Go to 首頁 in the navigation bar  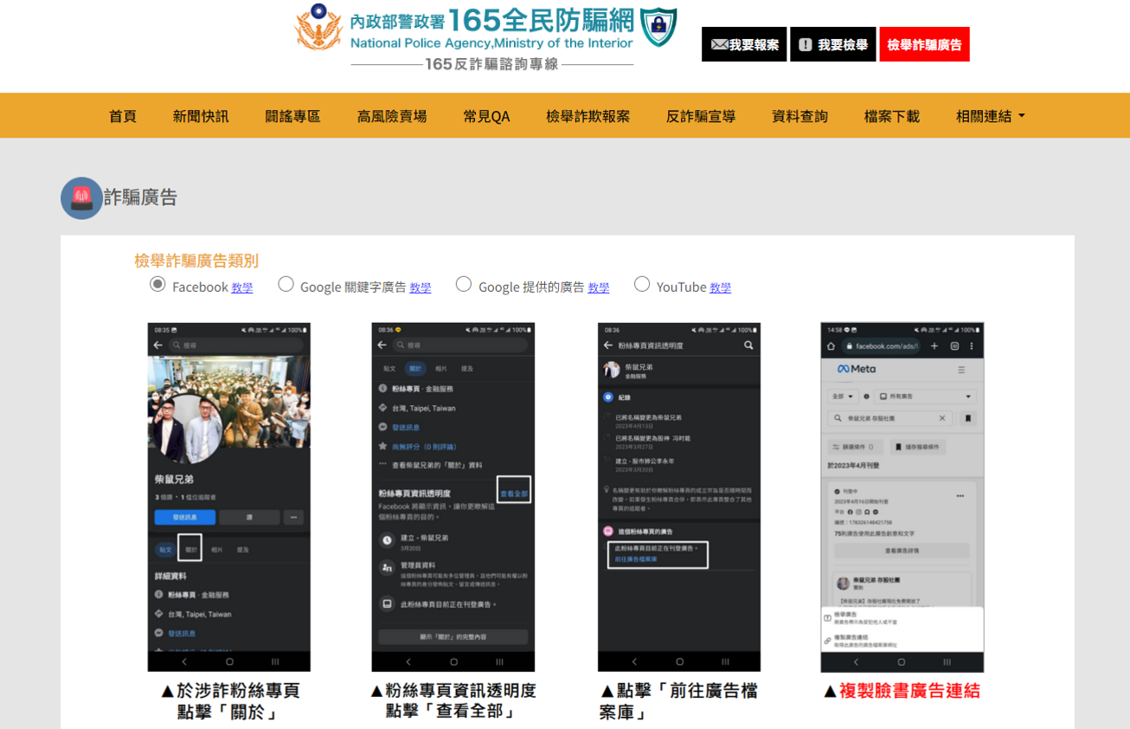click(123, 116)
